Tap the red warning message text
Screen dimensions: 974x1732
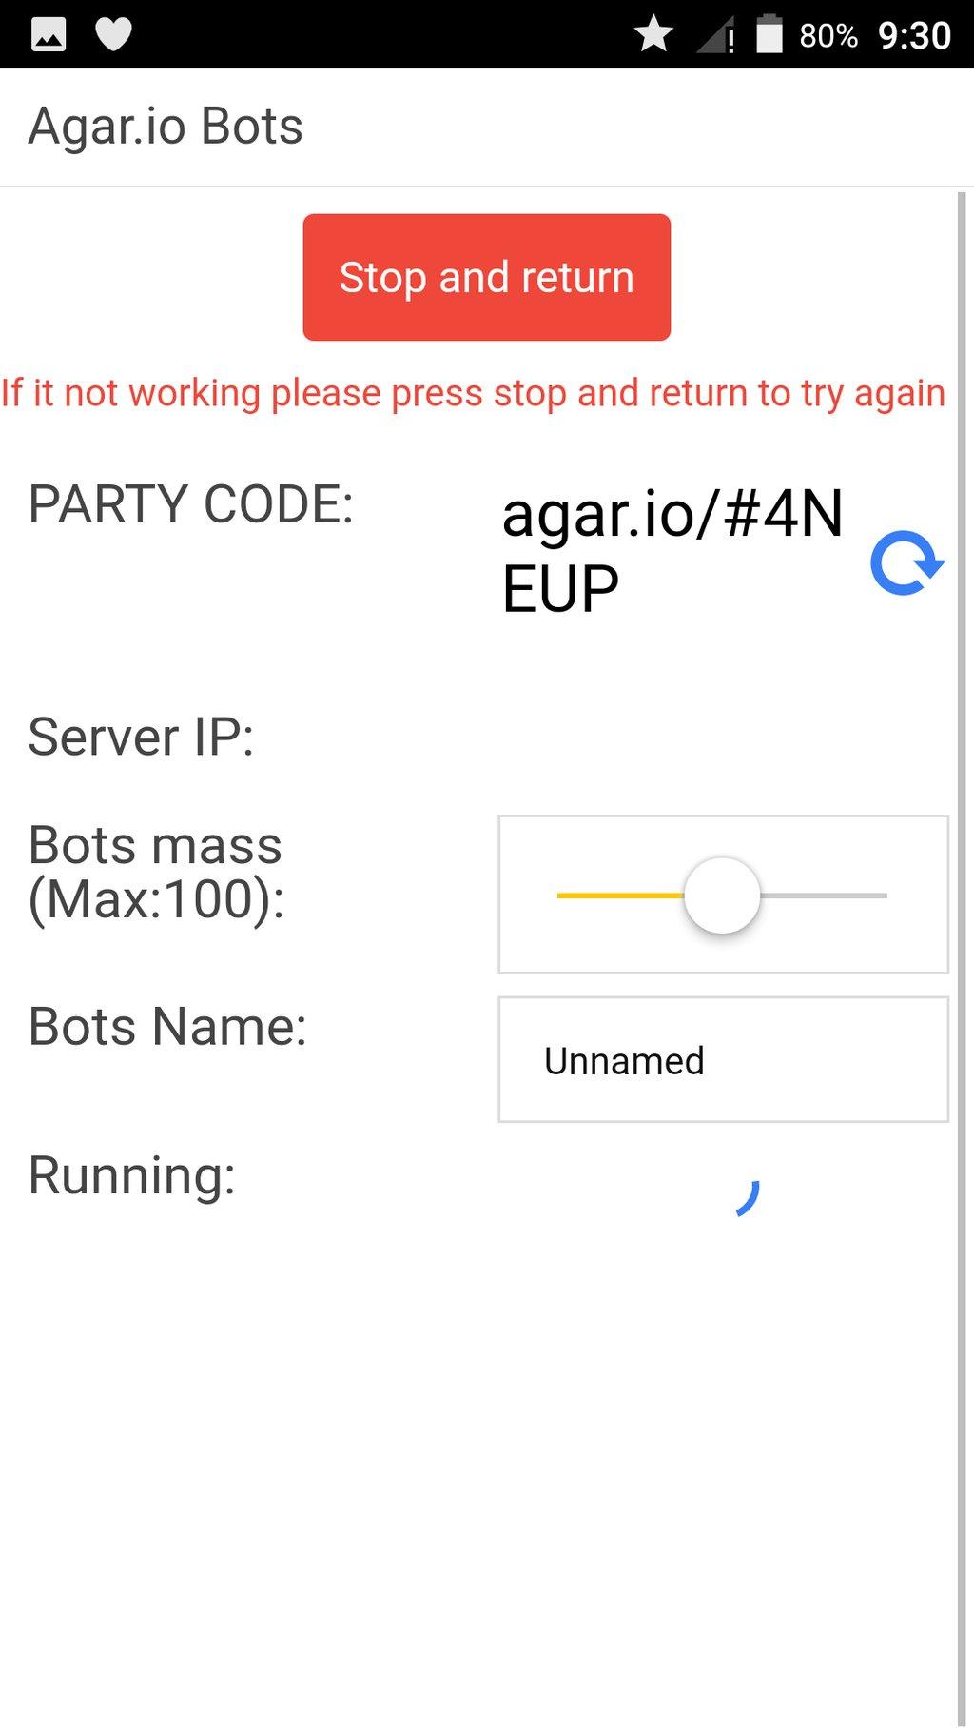(473, 393)
